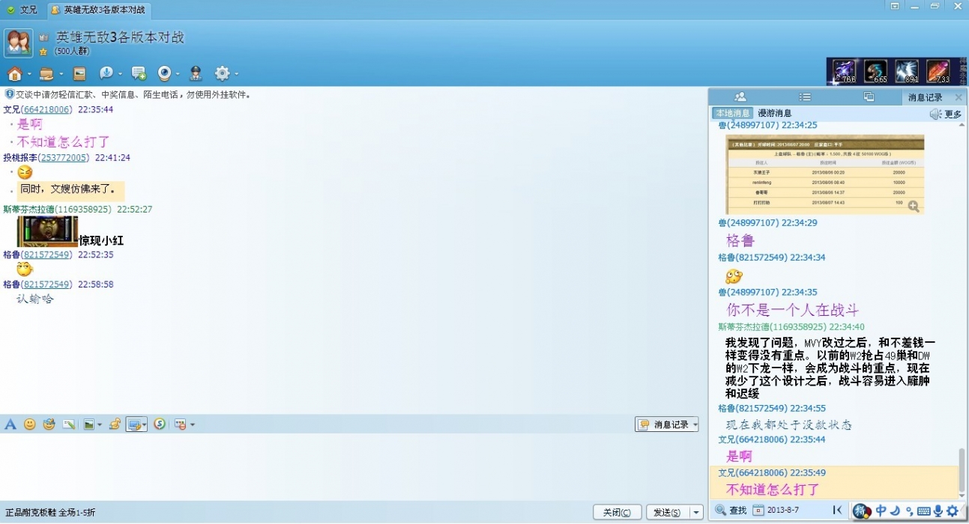
Task: Open the group home page icon
Action: click(14, 73)
